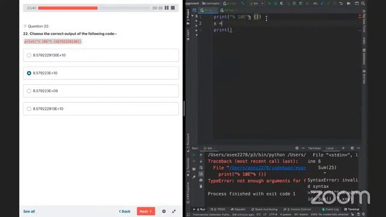Open Spark monitoring tab
Image resolution: width=386 pixels, height=217 pixels.
(264, 209)
